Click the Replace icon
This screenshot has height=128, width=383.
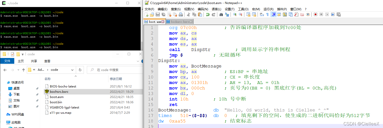(227, 14)
